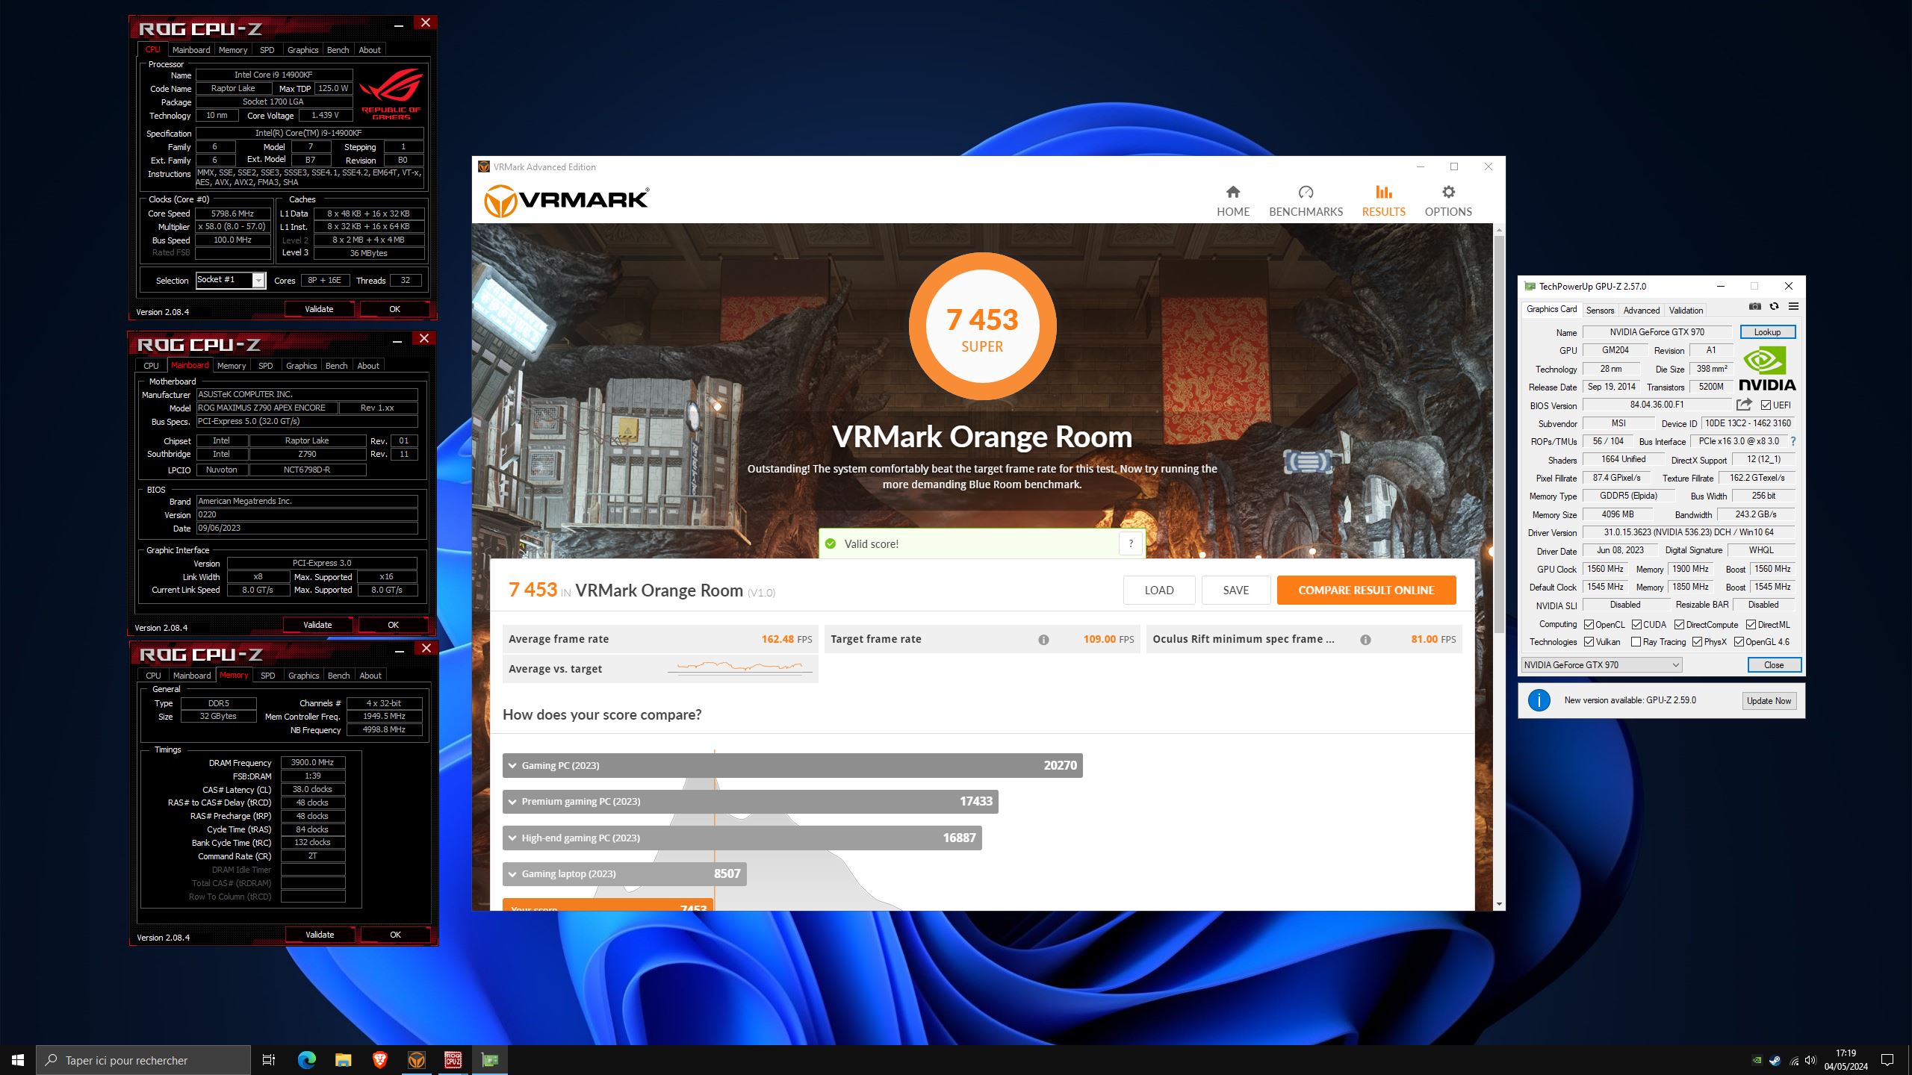Switch to Validation tab in GPU-Z
This screenshot has height=1075, width=1912.
tap(1686, 311)
